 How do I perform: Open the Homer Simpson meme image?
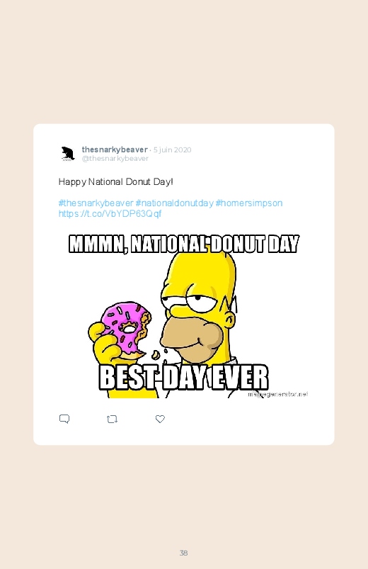(183, 315)
